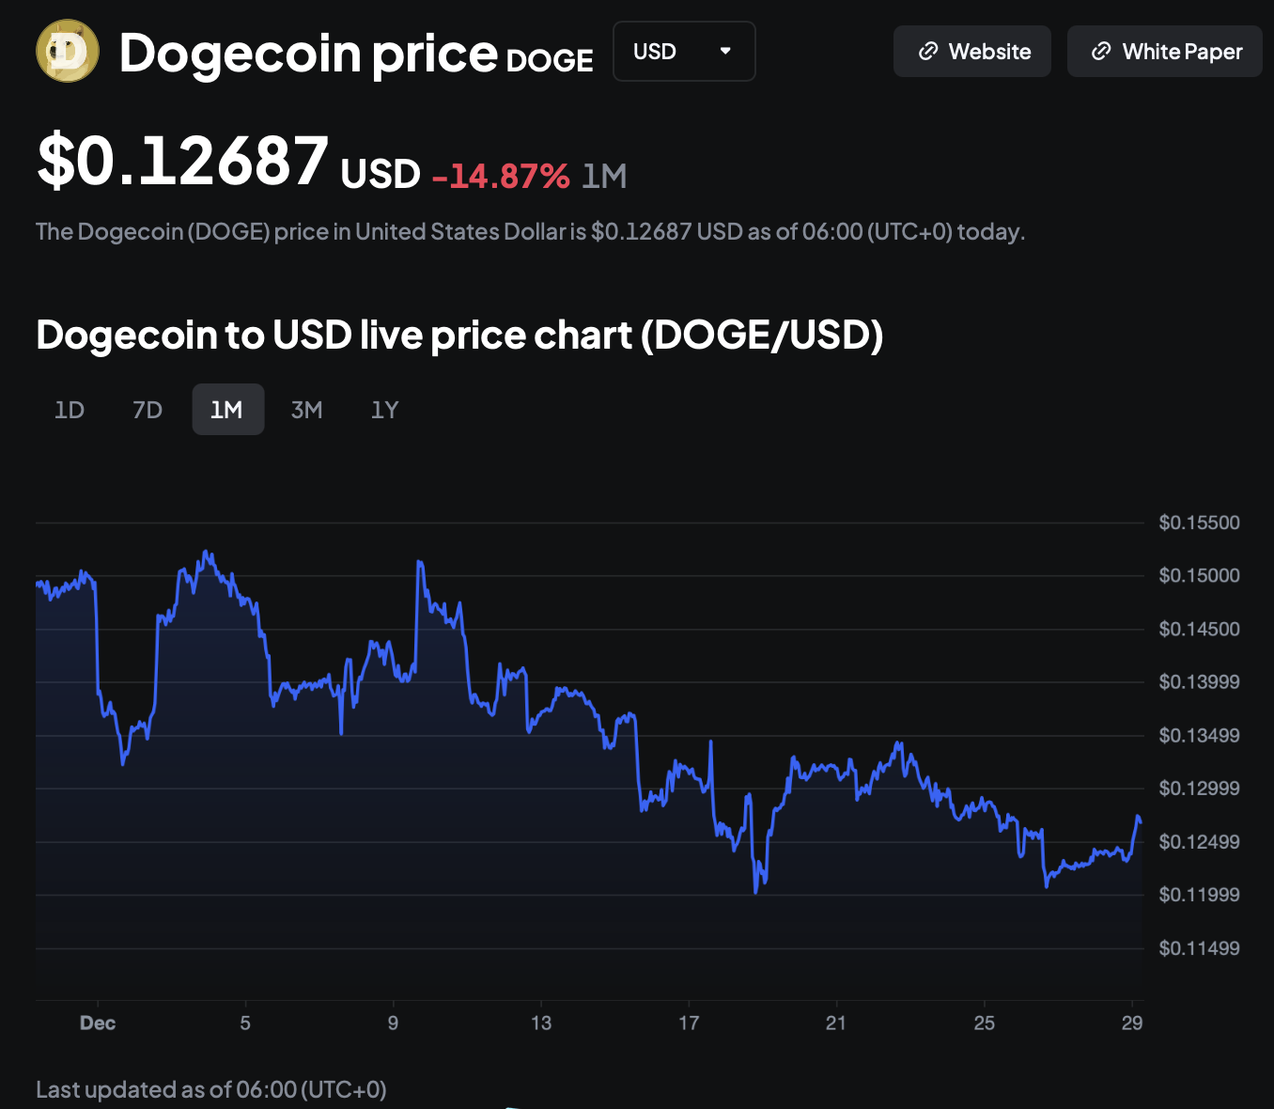Click the 29 date tick on axis
This screenshot has height=1109, width=1274.
[x=1132, y=1023]
